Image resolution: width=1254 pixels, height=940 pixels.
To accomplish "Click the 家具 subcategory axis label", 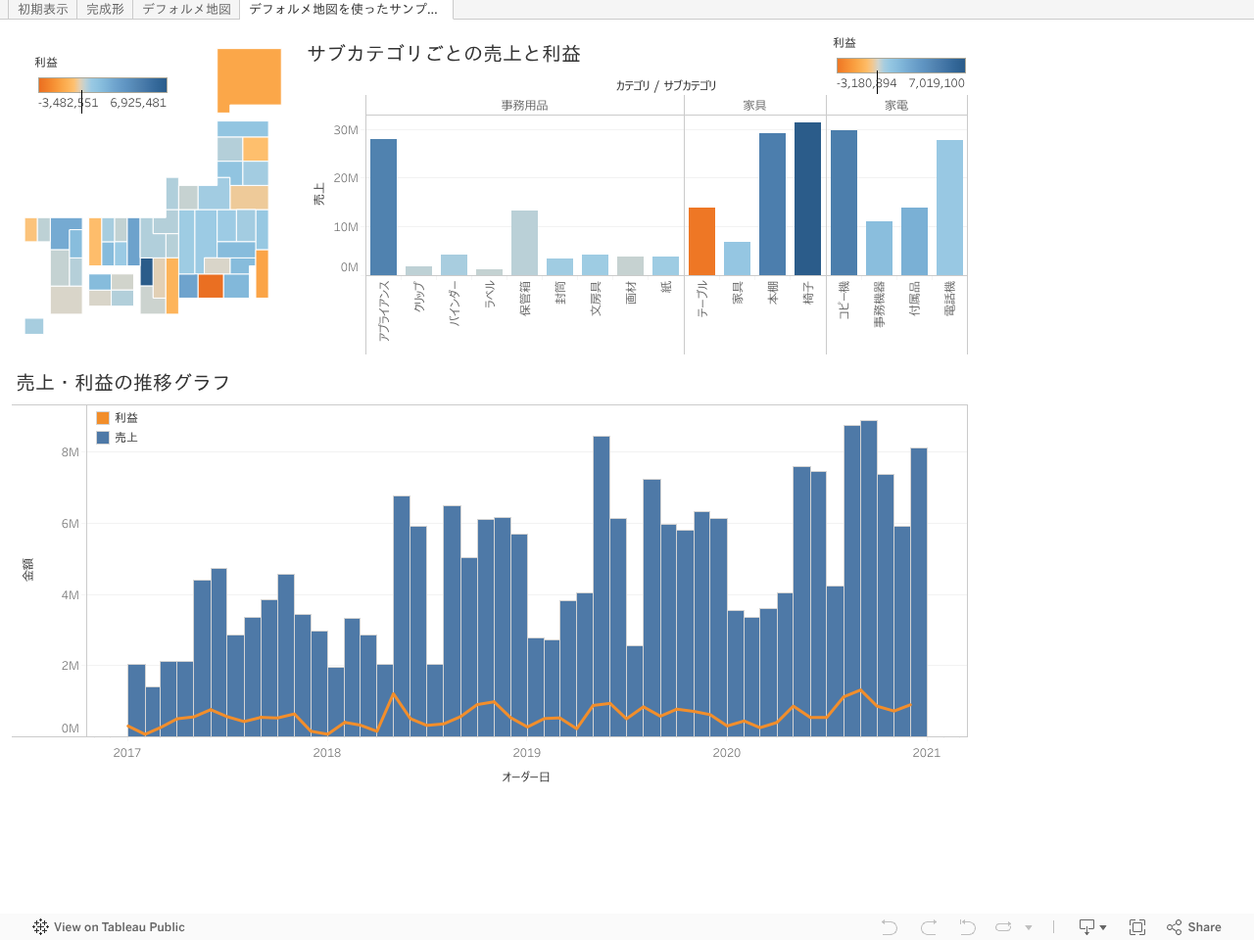I will click(x=738, y=292).
